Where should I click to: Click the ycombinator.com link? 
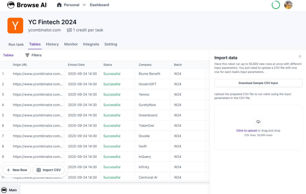point(44,30)
